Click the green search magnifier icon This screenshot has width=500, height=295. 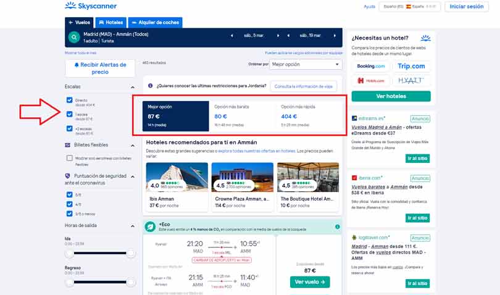pyautogui.click(x=74, y=37)
